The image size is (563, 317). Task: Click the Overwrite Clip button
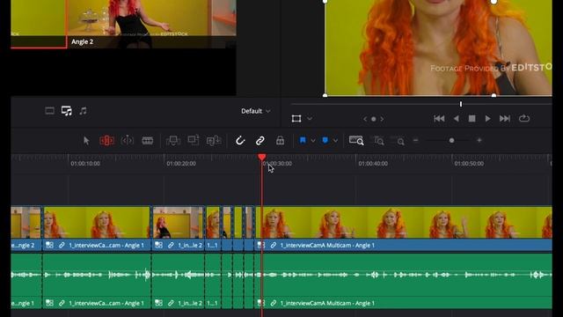[194, 140]
